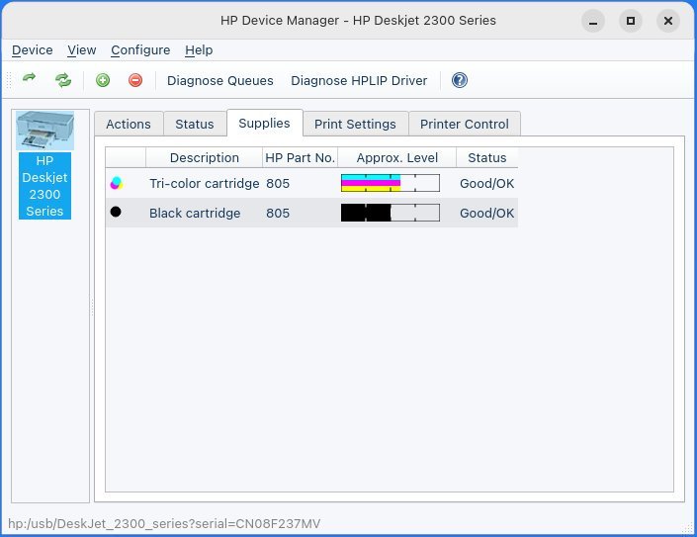Click Diagnose HPLIP Driver button
The width and height of the screenshot is (697, 537).
click(x=359, y=80)
